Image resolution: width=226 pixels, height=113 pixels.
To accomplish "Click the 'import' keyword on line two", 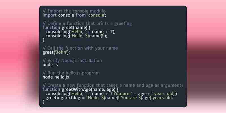I will coord(50,15).
